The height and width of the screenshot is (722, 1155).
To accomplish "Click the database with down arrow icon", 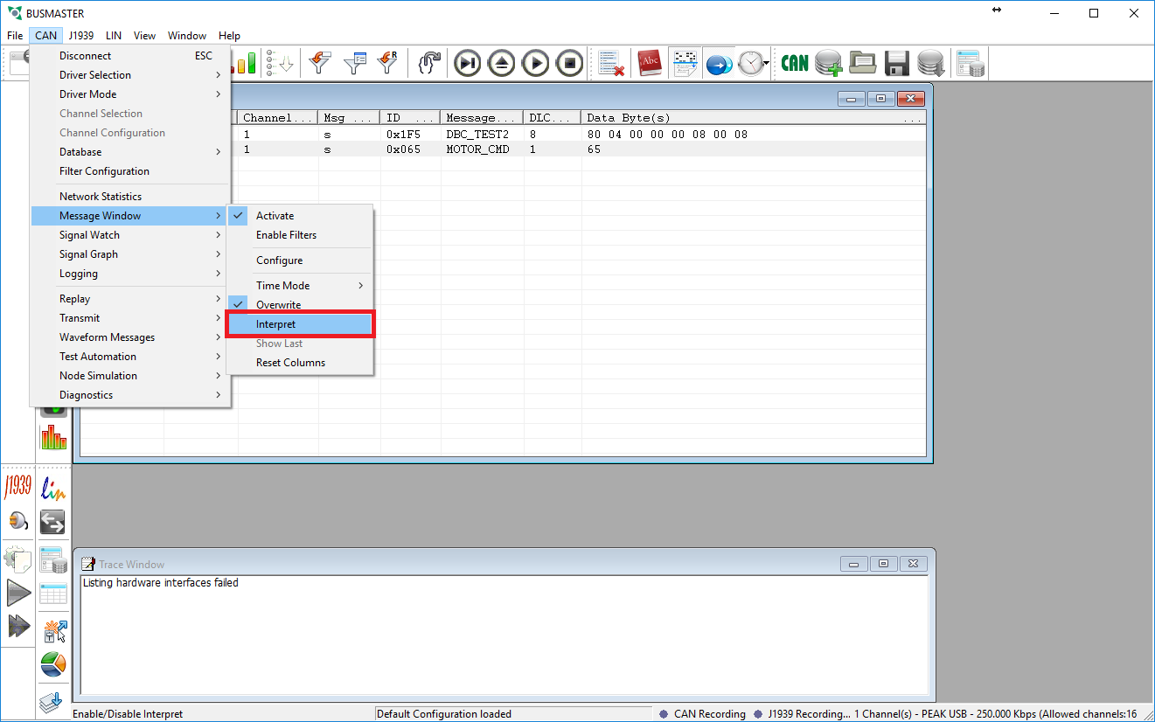I will 930,63.
